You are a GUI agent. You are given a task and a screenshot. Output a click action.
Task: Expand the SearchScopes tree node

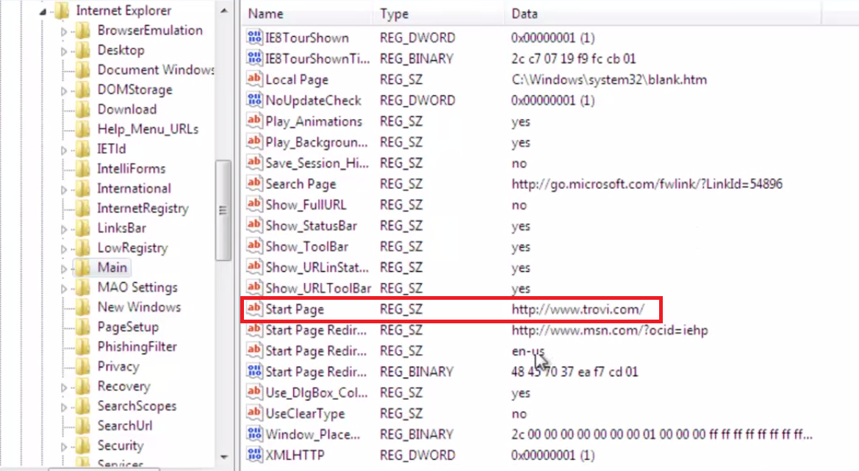coord(65,407)
